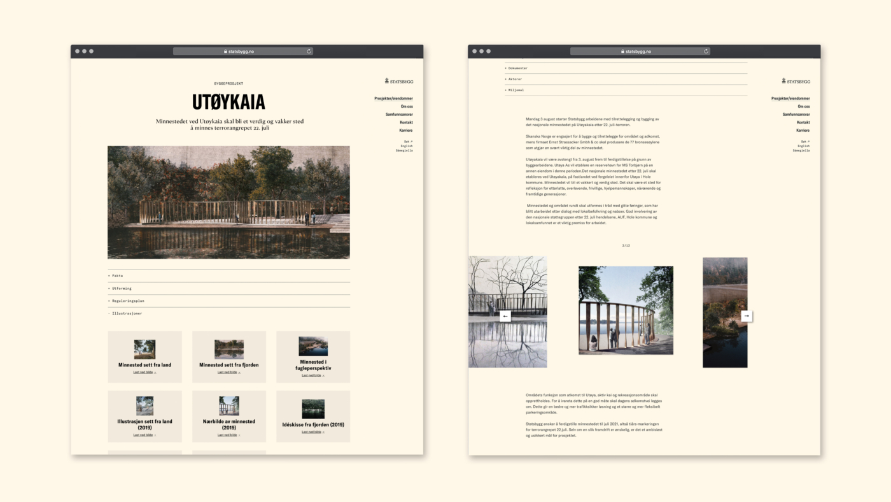The width and height of the screenshot is (891, 502).
Task: Expand the Reguleringsplan section
Action: click(228, 301)
